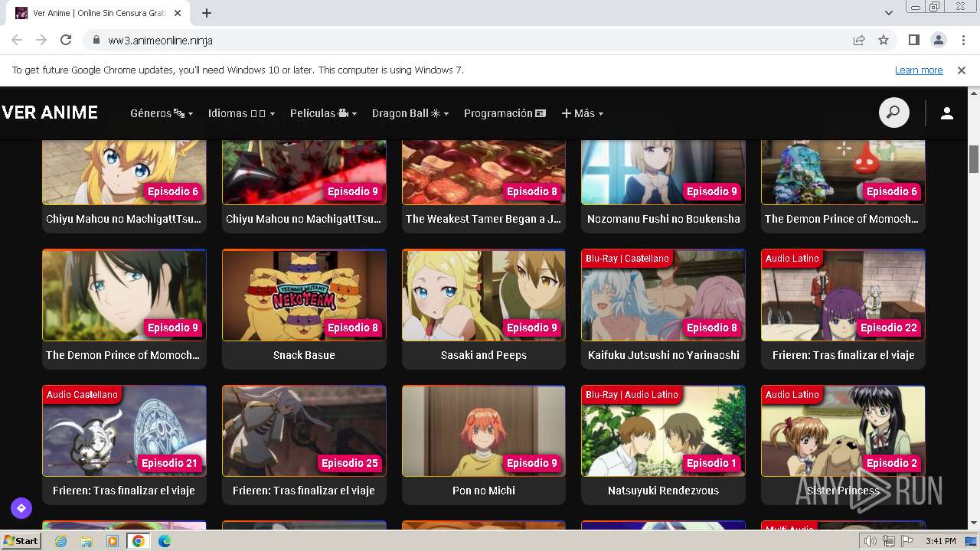Open File Explorer from the taskbar

87,541
